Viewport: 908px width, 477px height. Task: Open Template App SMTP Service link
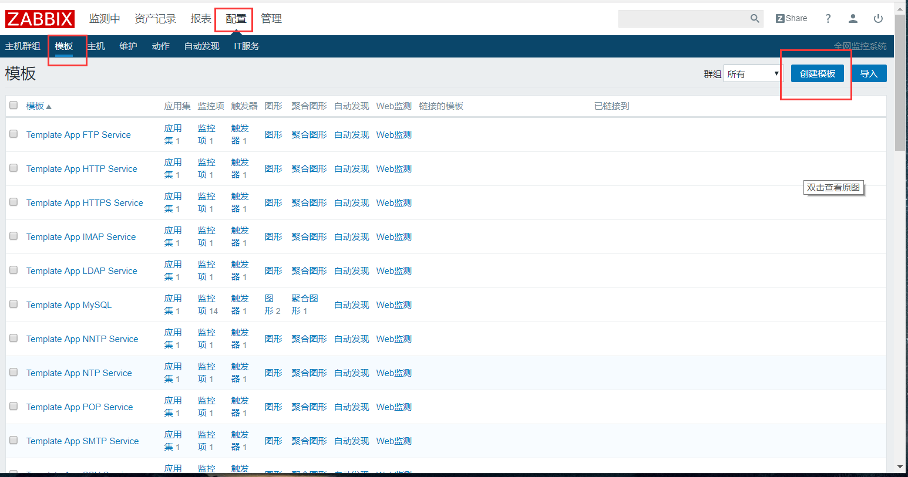point(83,441)
